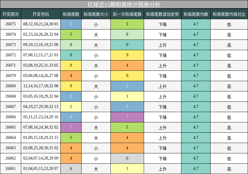The width and height of the screenshot is (248, 174).
Task: Select period cell 26064
Action: point(11,138)
